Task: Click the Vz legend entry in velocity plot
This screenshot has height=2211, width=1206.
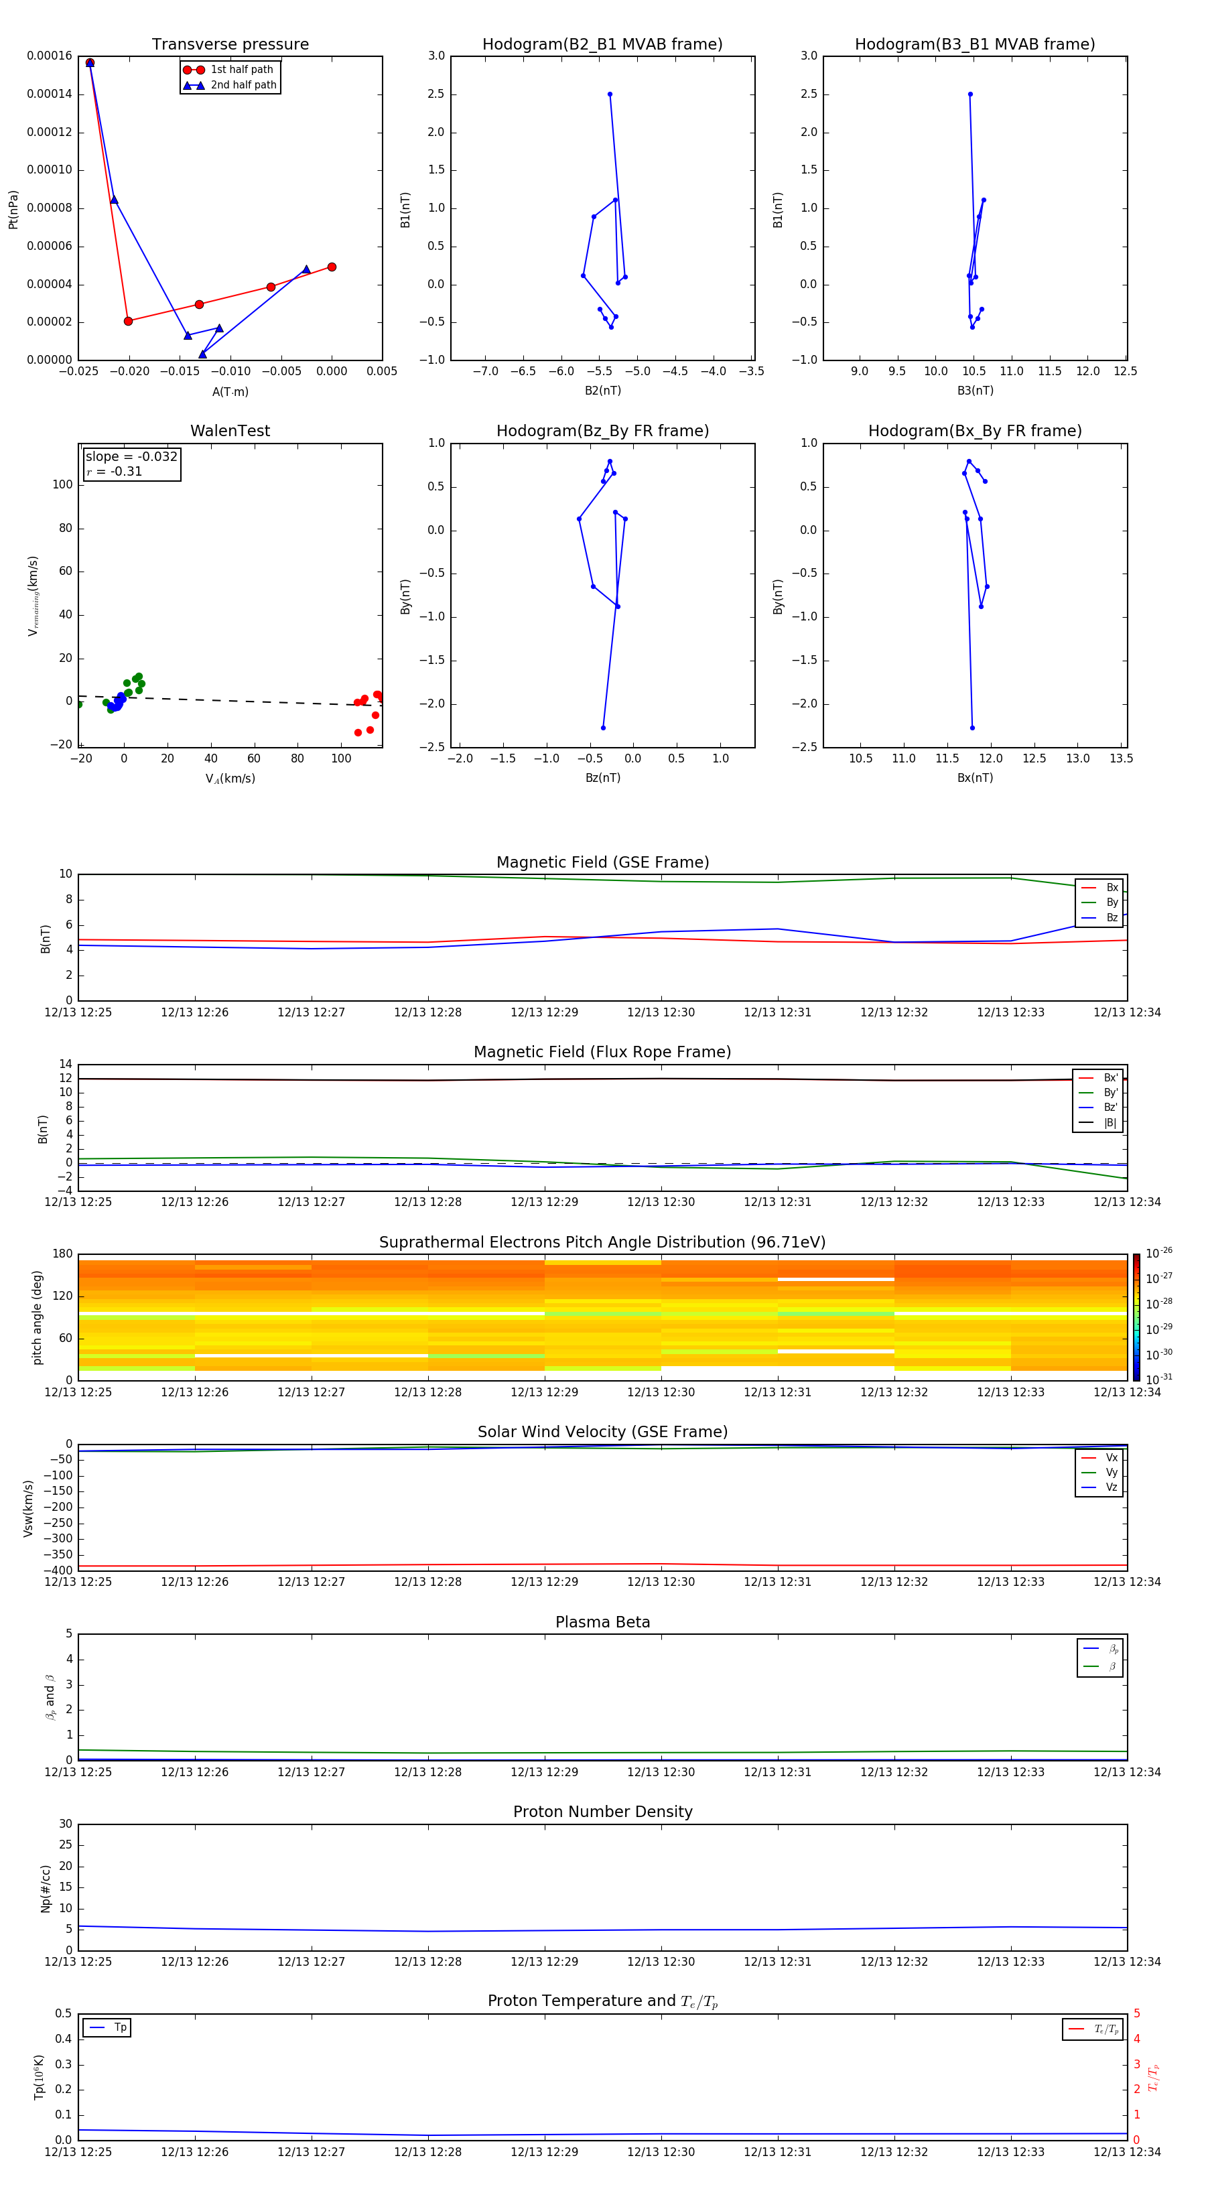Action: click(1099, 1487)
